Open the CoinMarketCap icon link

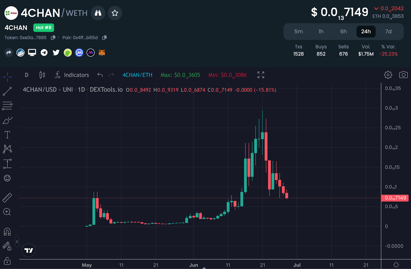click(79, 53)
